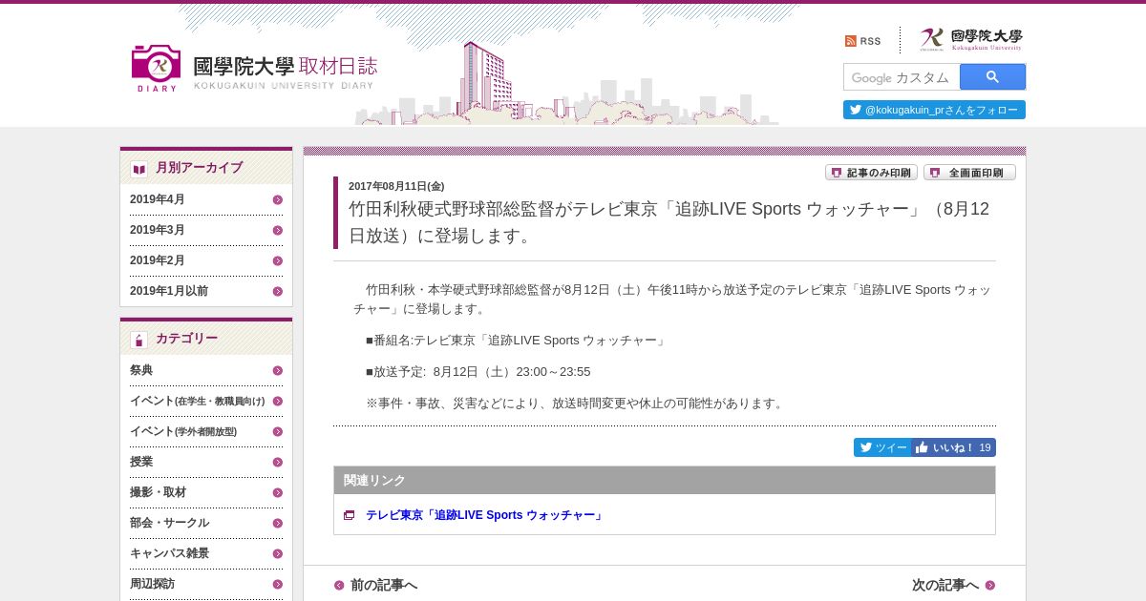Click arrow icon on 2019年2月 row

278,261
